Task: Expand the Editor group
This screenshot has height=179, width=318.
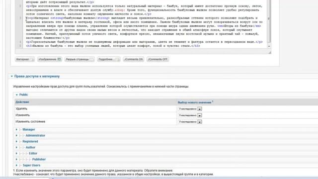Action: coord(33,154)
